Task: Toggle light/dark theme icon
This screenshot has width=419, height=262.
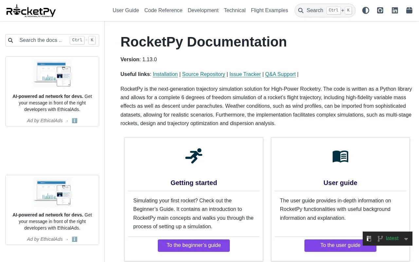Action: coord(366,10)
